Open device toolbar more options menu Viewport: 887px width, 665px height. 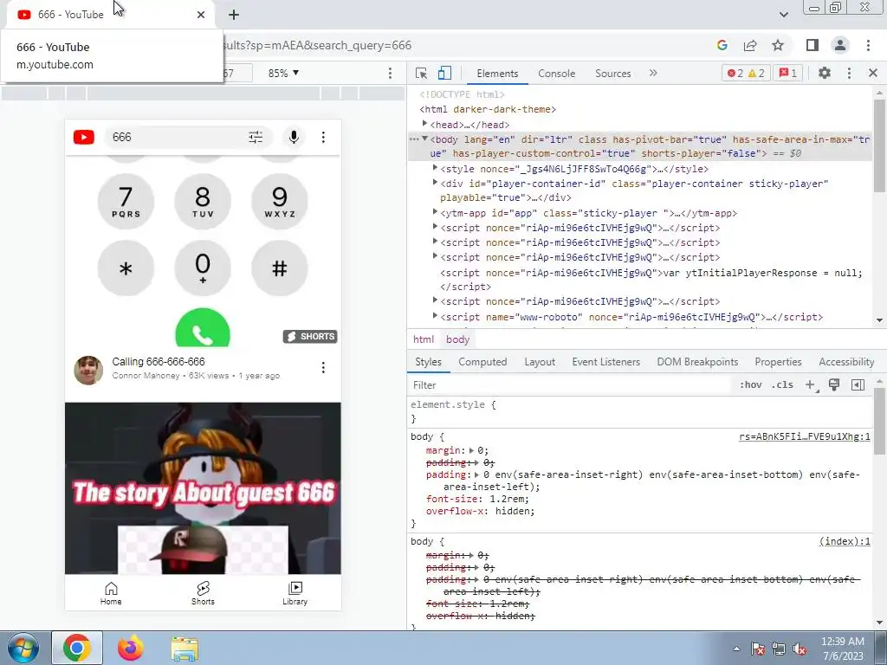[x=390, y=73]
